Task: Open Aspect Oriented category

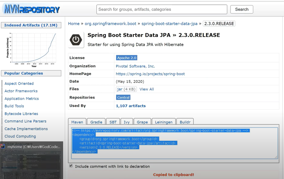Action: pos(19,84)
